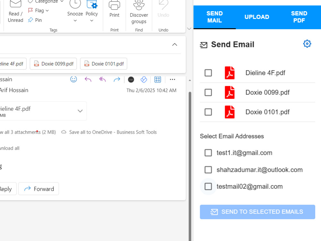This screenshot has width=321, height=241.
Task: Pin the message using the Pin icon
Action: (x=30, y=20)
